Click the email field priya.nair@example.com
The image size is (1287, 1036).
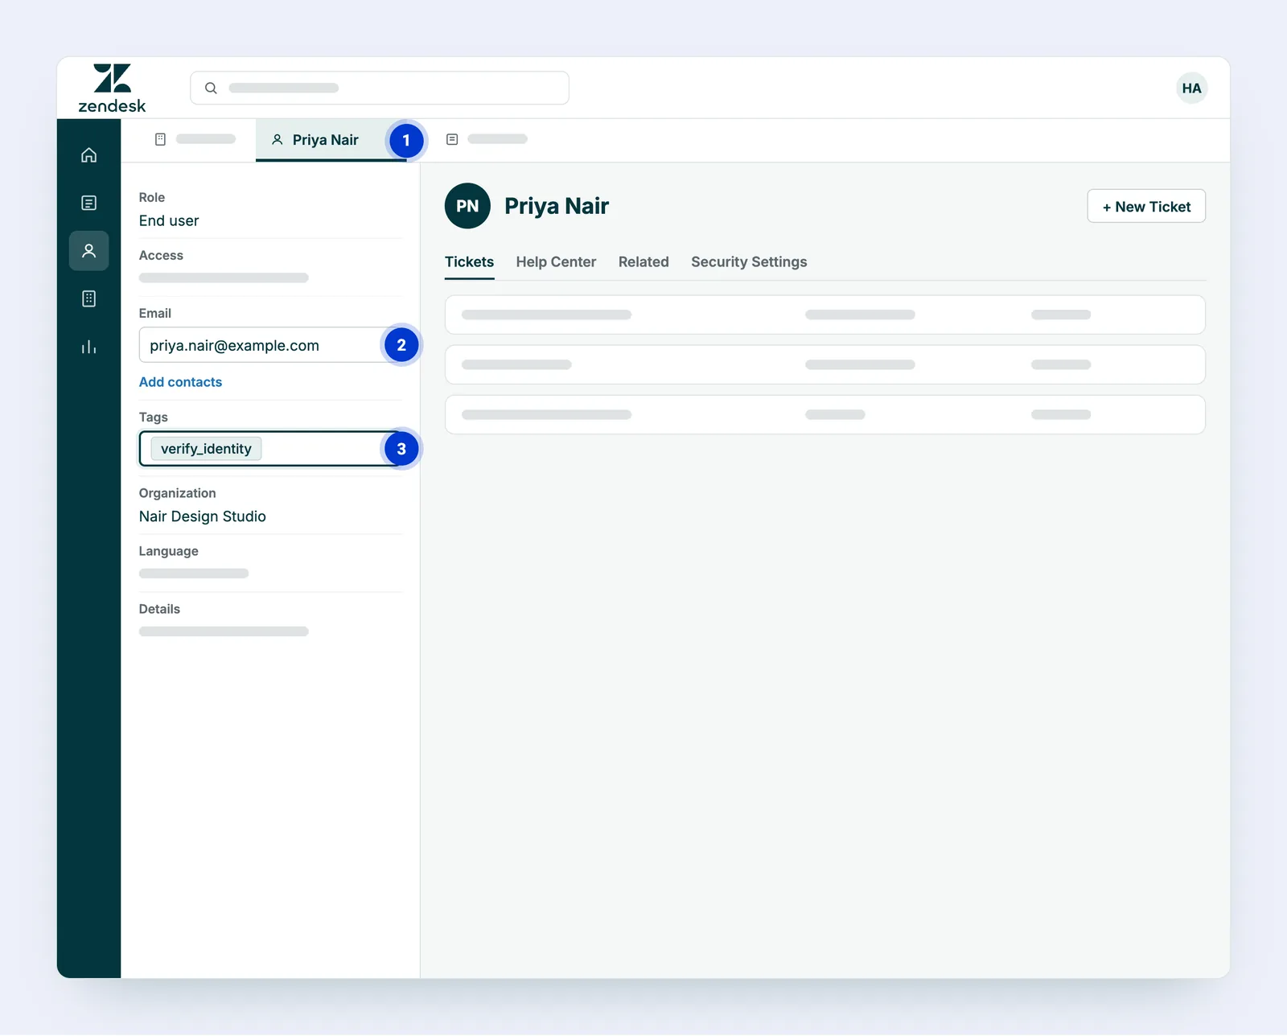[270, 345]
